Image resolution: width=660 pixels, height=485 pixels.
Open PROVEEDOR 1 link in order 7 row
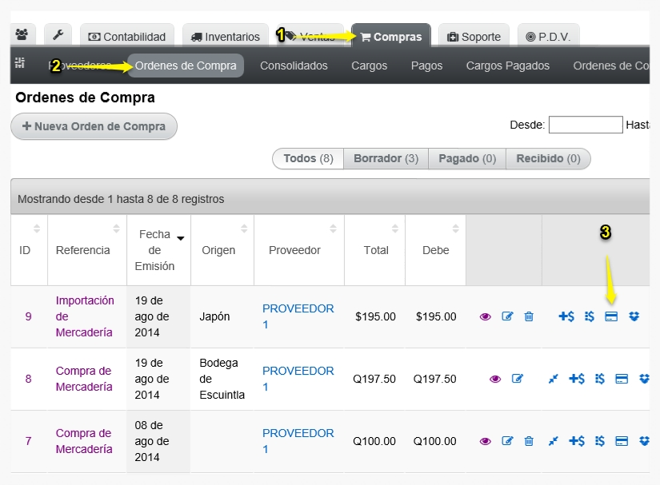298,441
